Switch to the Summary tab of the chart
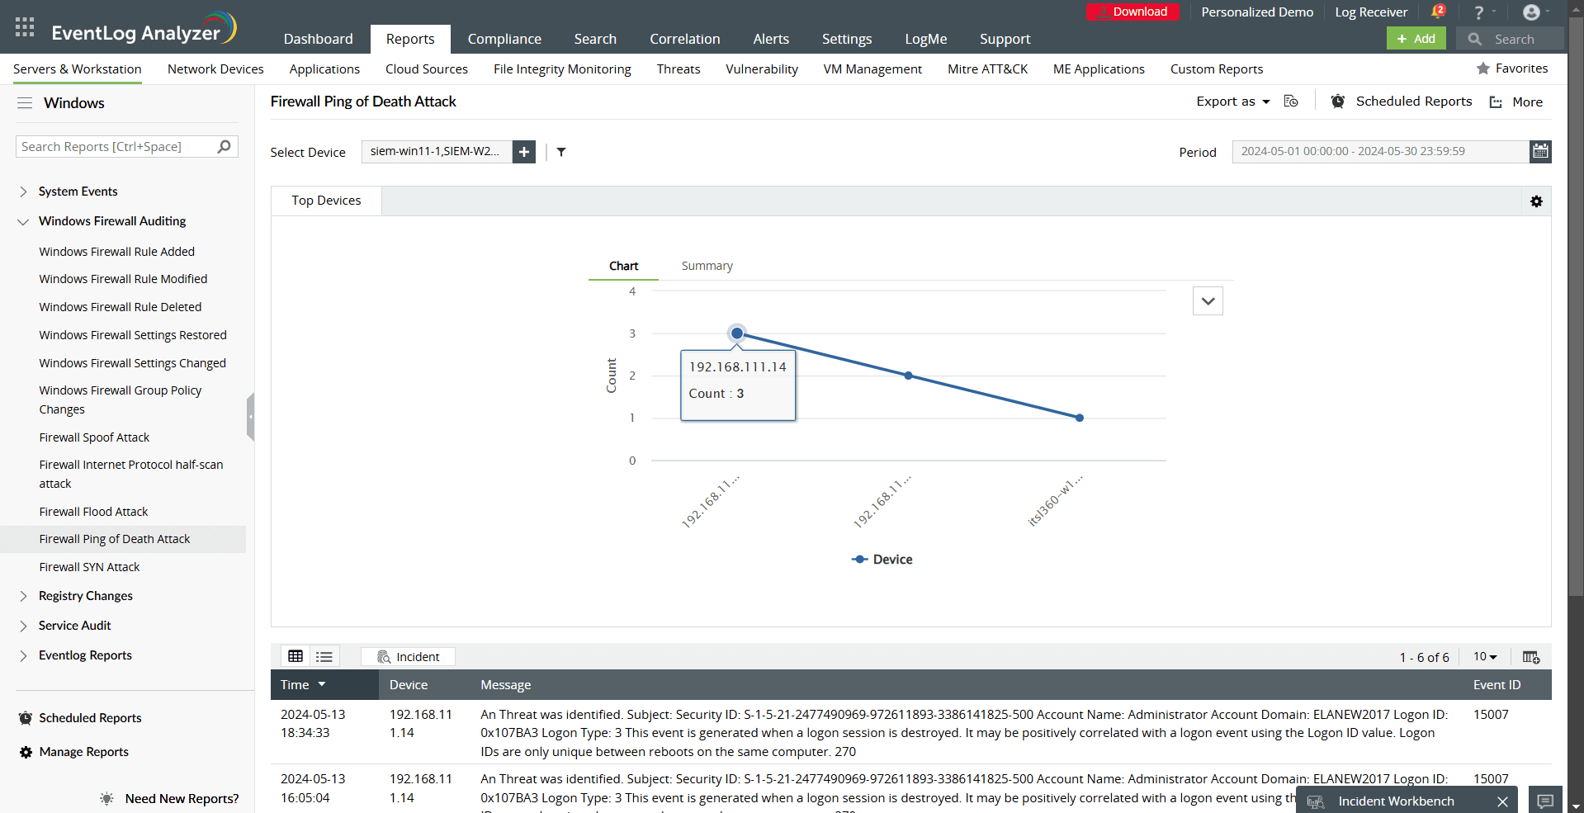The width and height of the screenshot is (1584, 813). [707, 265]
